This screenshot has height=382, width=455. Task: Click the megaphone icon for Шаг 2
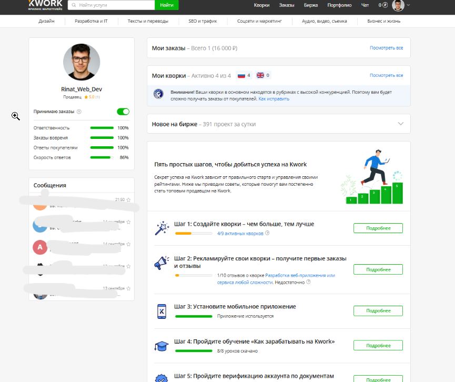point(160,263)
